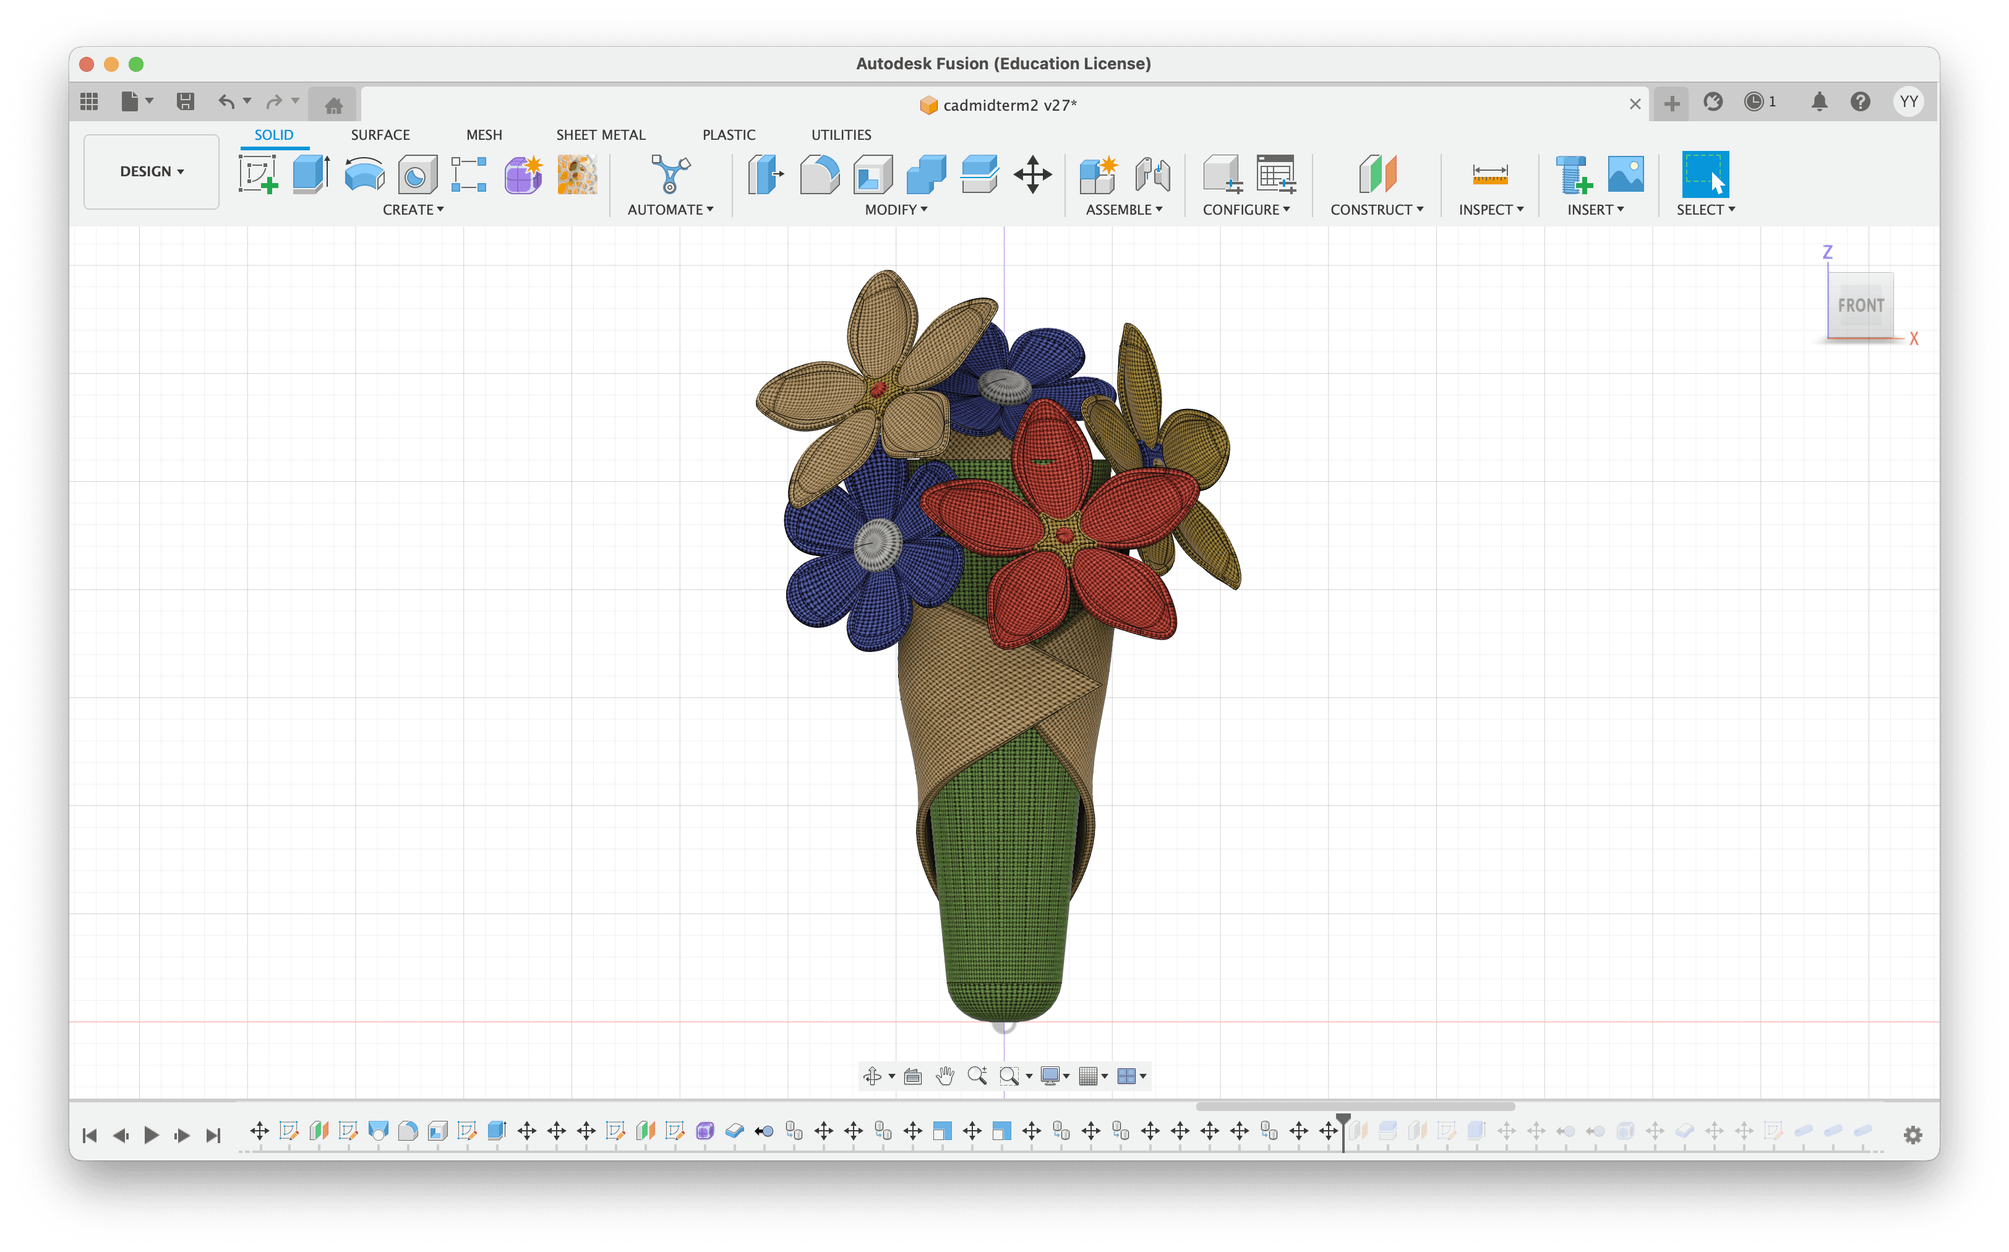Switch to the SURFACE tab

click(380, 135)
